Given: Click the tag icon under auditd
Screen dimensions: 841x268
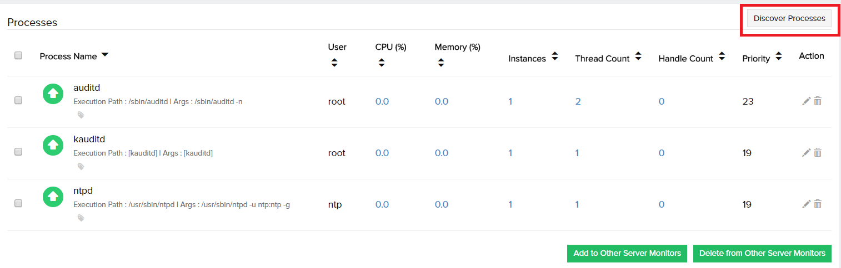Looking at the screenshot, I should pos(81,115).
